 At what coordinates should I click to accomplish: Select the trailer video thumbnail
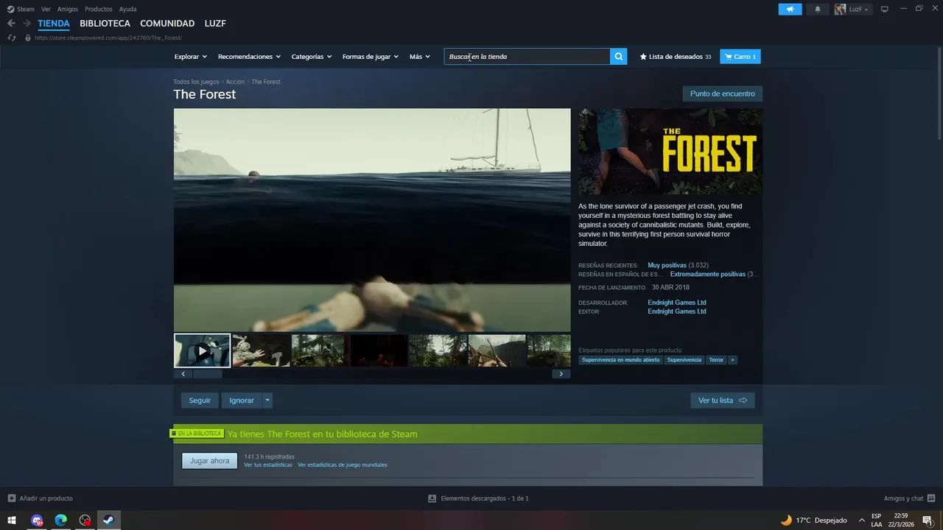click(202, 351)
